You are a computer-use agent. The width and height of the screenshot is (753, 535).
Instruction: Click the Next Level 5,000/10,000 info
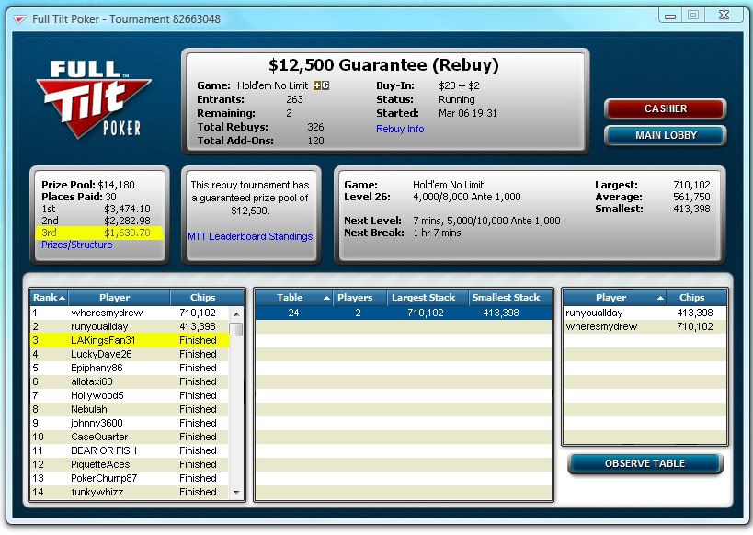coord(486,221)
